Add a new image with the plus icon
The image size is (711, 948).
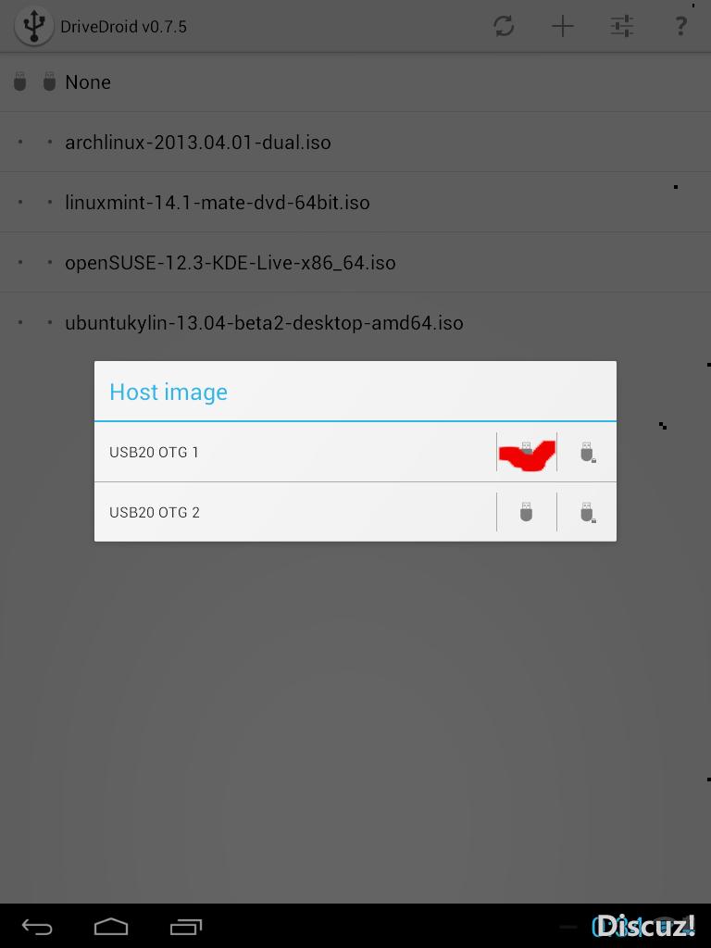coord(562,26)
